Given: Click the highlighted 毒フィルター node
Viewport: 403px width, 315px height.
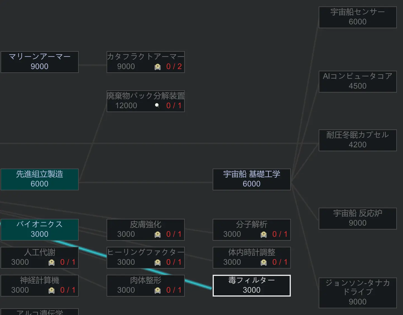Looking at the screenshot, I should coord(252,286).
